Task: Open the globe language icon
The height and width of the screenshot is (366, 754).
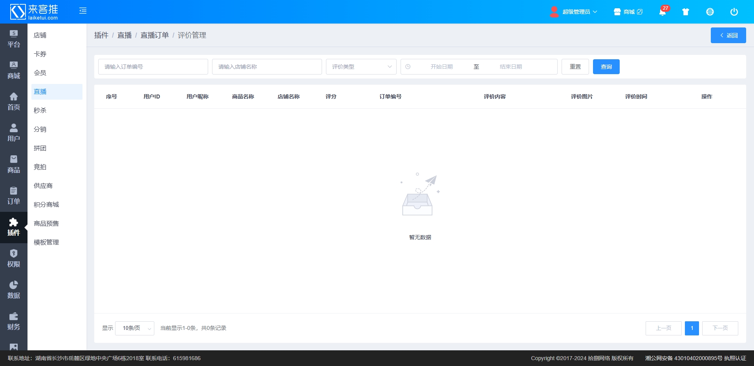Action: point(710,12)
